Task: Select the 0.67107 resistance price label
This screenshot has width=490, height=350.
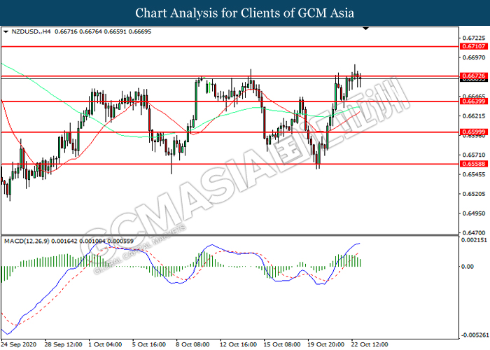Action: point(474,46)
